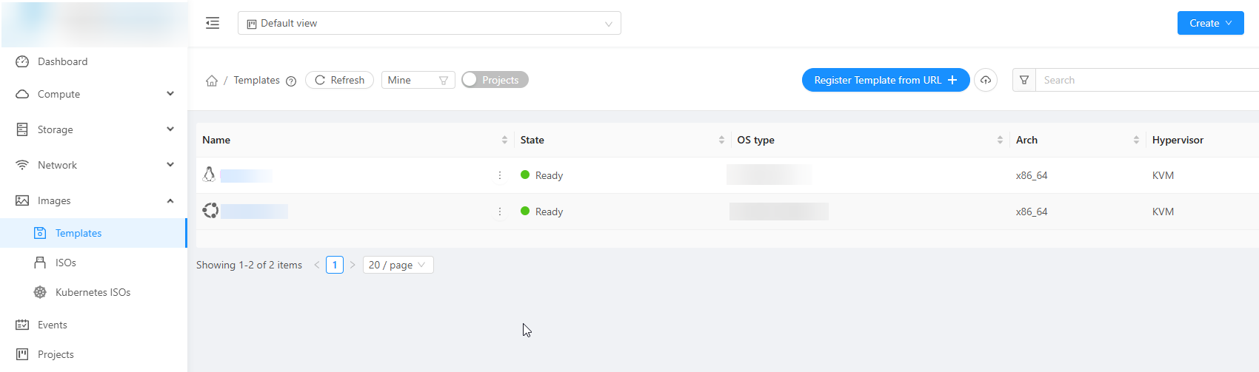The width and height of the screenshot is (1259, 372).
Task: Click the home breadcrumb icon
Action: (x=212, y=81)
